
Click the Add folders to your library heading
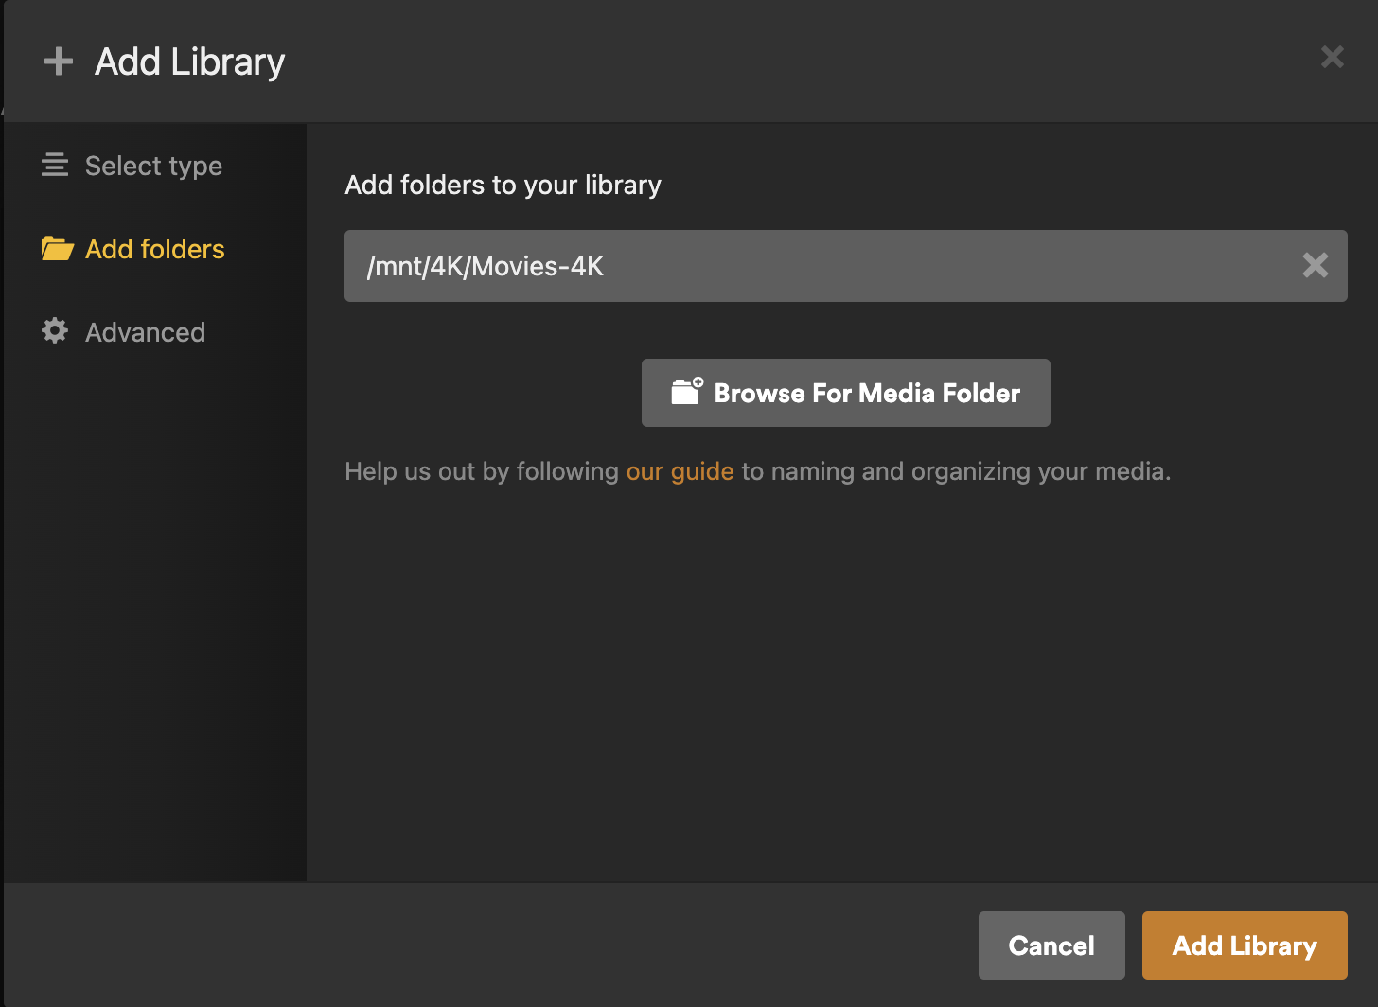pos(503,185)
